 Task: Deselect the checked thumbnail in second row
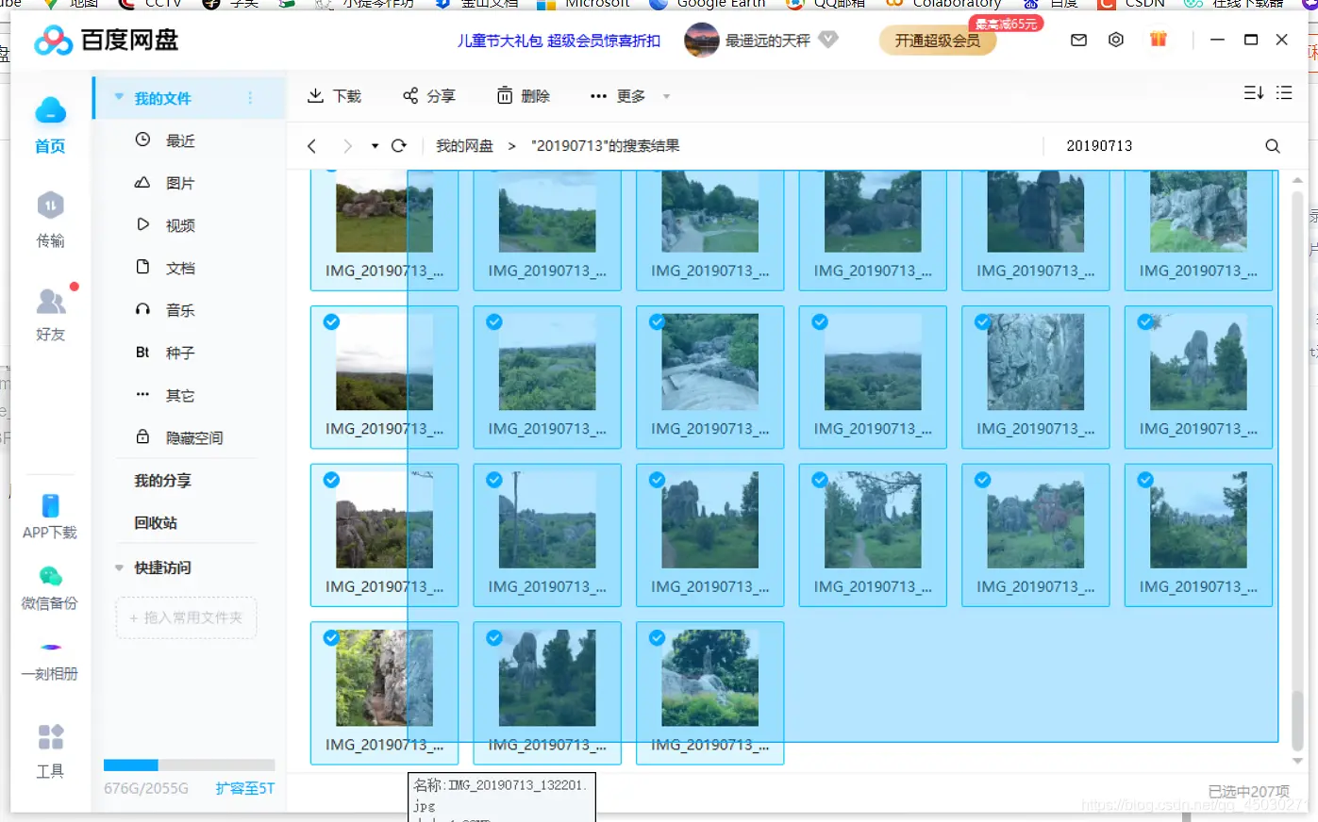pos(331,321)
